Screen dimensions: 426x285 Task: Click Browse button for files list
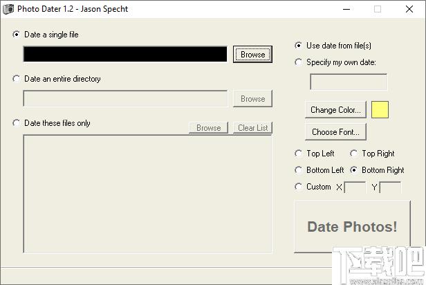pyautogui.click(x=208, y=128)
